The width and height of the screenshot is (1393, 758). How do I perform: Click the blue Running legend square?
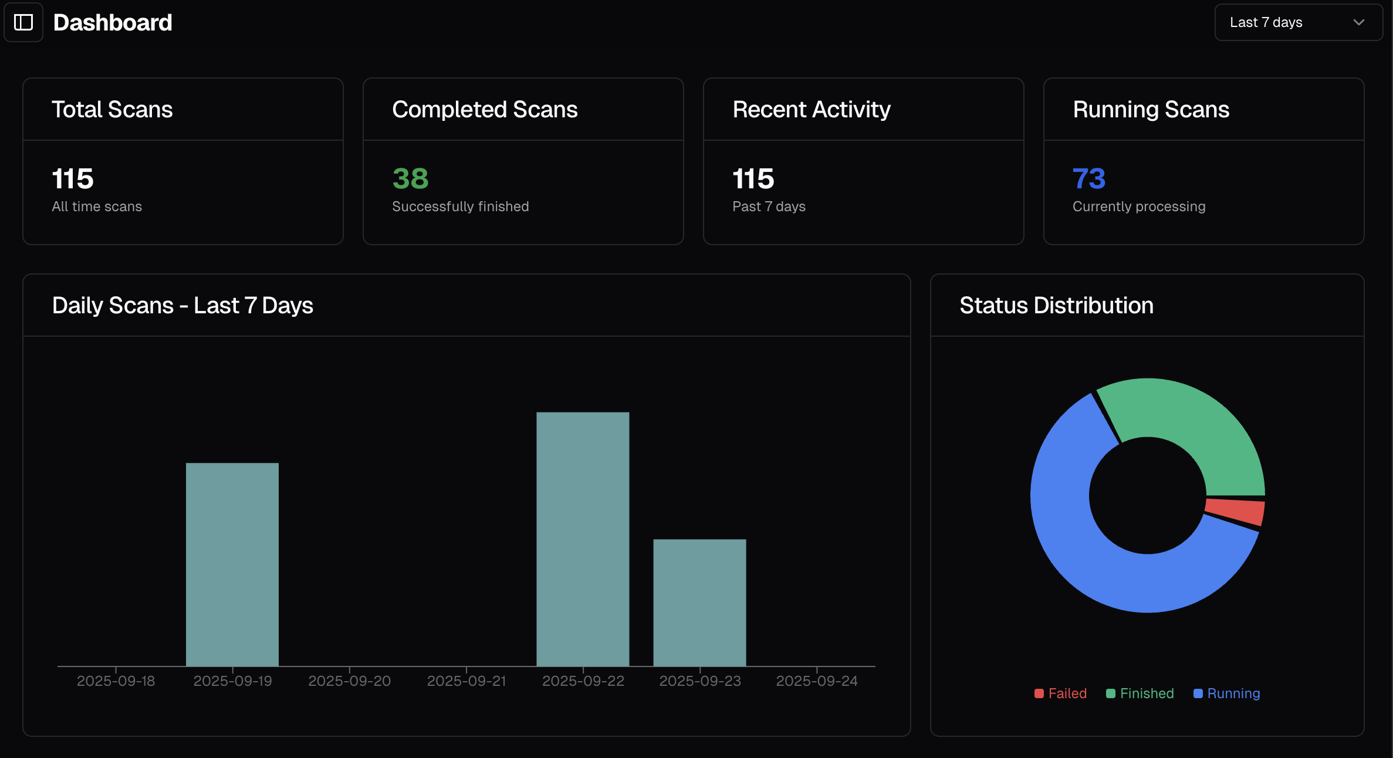point(1198,693)
